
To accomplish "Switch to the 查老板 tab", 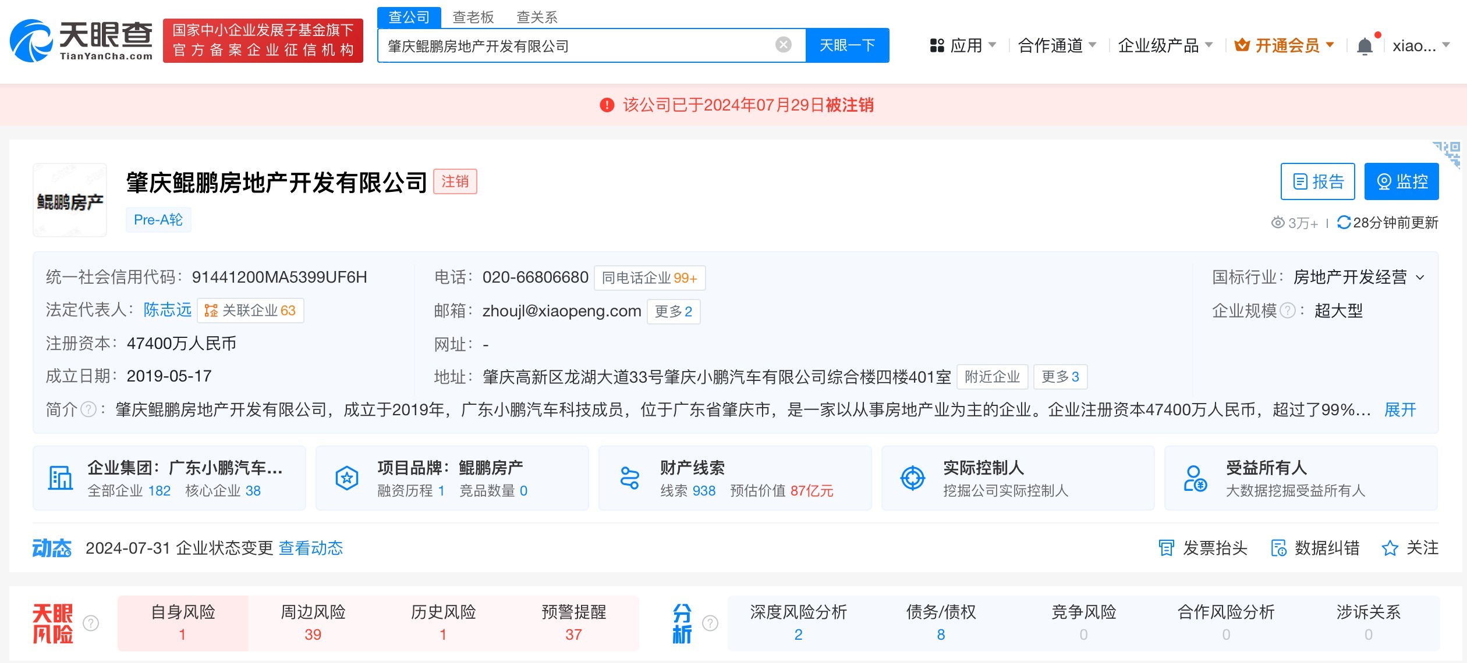I will tap(473, 17).
